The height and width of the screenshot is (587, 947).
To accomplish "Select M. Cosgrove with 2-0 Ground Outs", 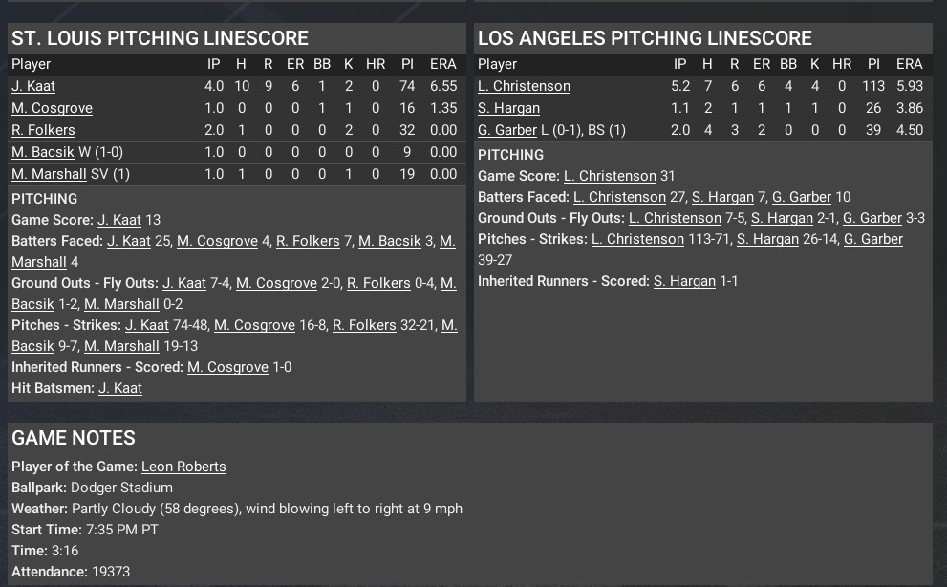I will pyautogui.click(x=276, y=283).
